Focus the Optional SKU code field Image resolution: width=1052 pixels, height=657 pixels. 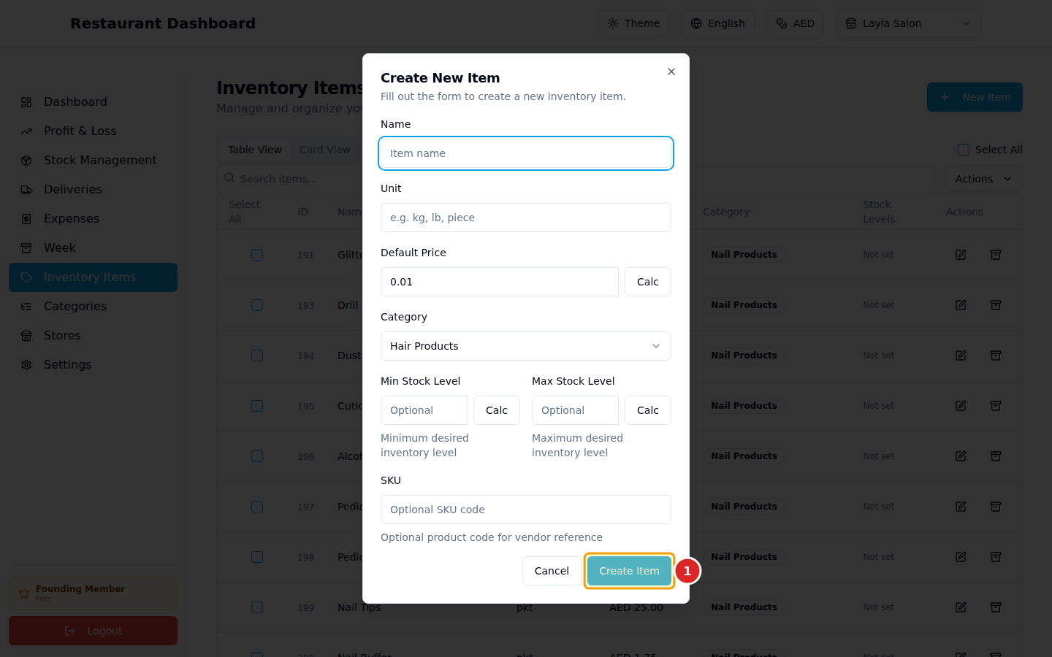pos(525,510)
